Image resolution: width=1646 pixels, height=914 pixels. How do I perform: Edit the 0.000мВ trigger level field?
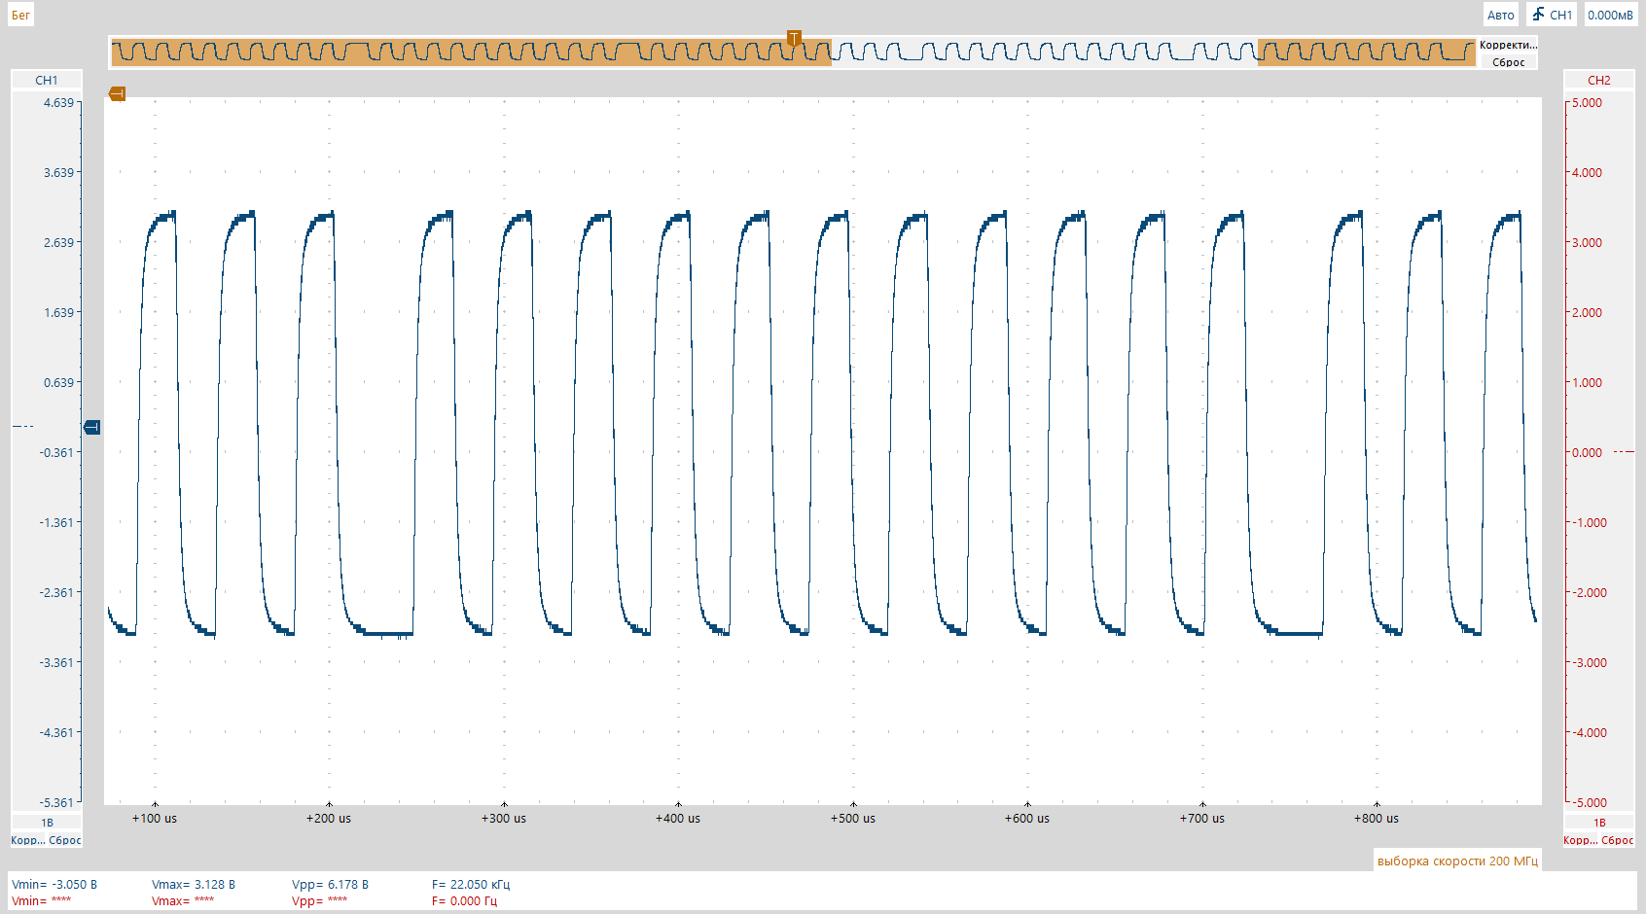1610,15
